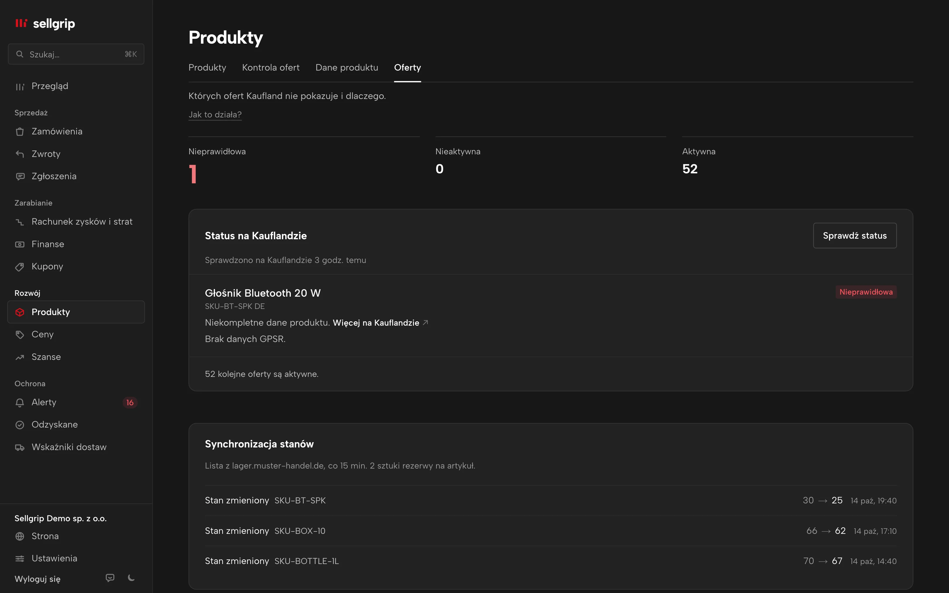Click the Wskaźniki dostaw truck icon
Viewport: 949px width, 593px height.
(x=20, y=447)
